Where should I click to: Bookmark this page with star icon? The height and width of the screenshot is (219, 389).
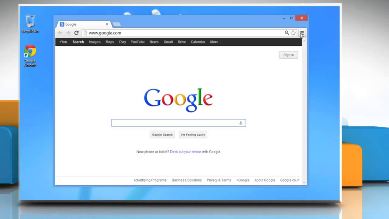coord(293,33)
